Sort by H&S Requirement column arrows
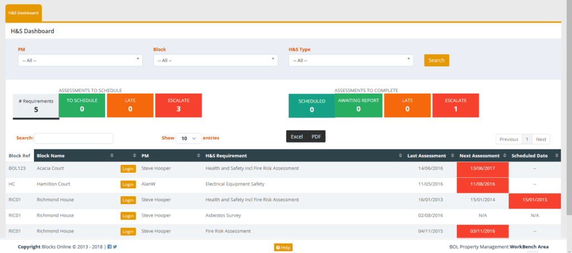 click(401, 155)
